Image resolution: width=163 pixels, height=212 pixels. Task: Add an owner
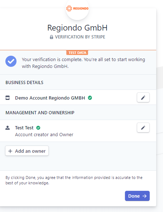(x=27, y=151)
